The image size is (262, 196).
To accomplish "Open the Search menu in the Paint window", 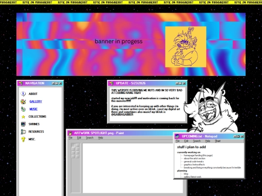I will coord(90,138).
